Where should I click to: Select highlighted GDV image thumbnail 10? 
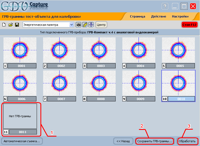coord(178,83)
